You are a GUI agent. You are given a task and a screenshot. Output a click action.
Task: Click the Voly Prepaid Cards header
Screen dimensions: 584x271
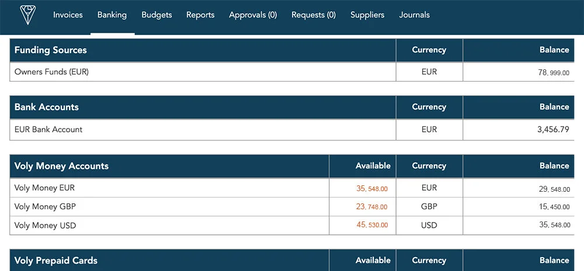(x=56, y=261)
